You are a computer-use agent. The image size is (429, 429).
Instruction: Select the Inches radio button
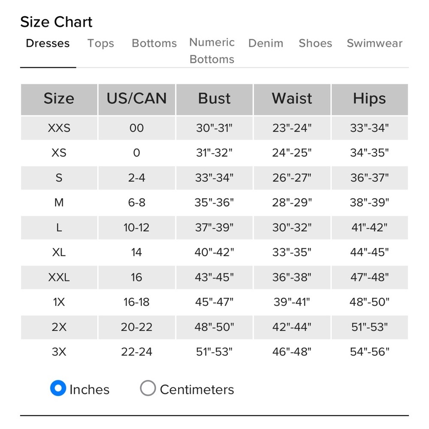pos(58,388)
